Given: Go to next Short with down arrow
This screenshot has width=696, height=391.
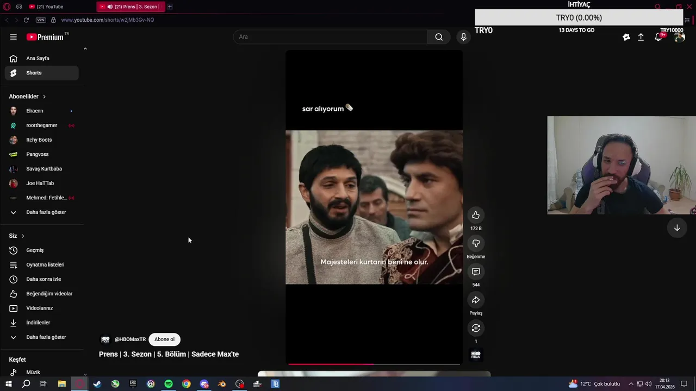Looking at the screenshot, I should [x=677, y=228].
